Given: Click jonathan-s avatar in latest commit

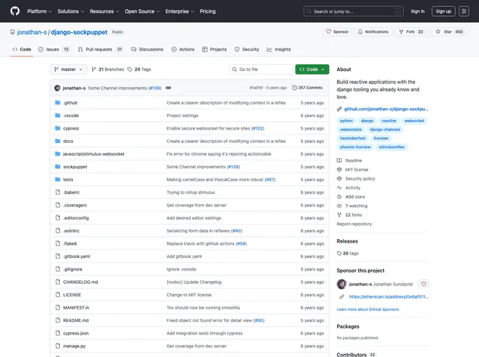Looking at the screenshot, I should (57, 88).
